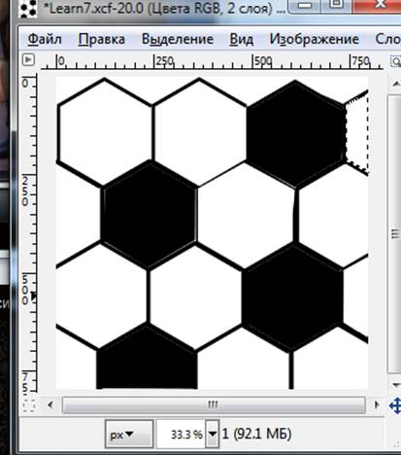Viewport: 401px width, 455px height.
Task: Click the dashed selected hexagon at canvas edge
Action: [356, 133]
